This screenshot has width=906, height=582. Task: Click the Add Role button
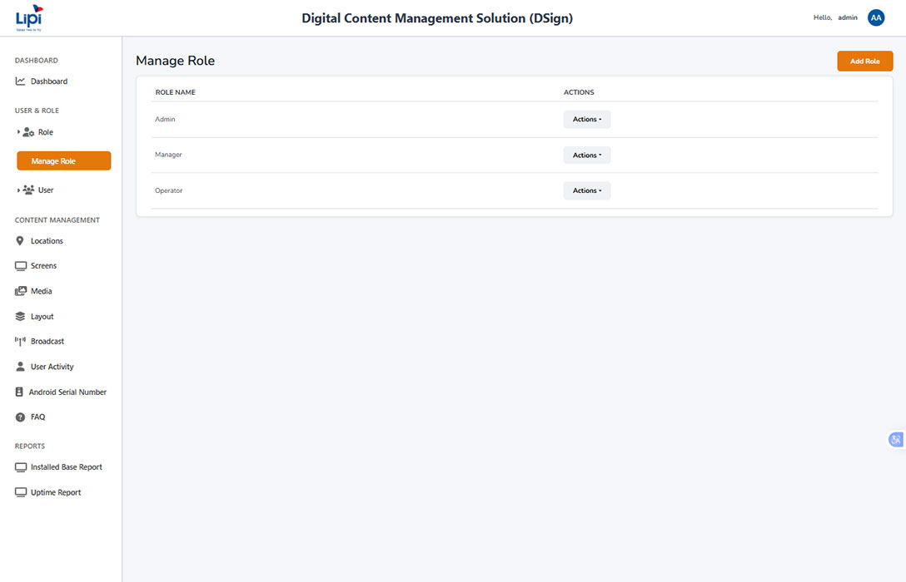tap(865, 62)
